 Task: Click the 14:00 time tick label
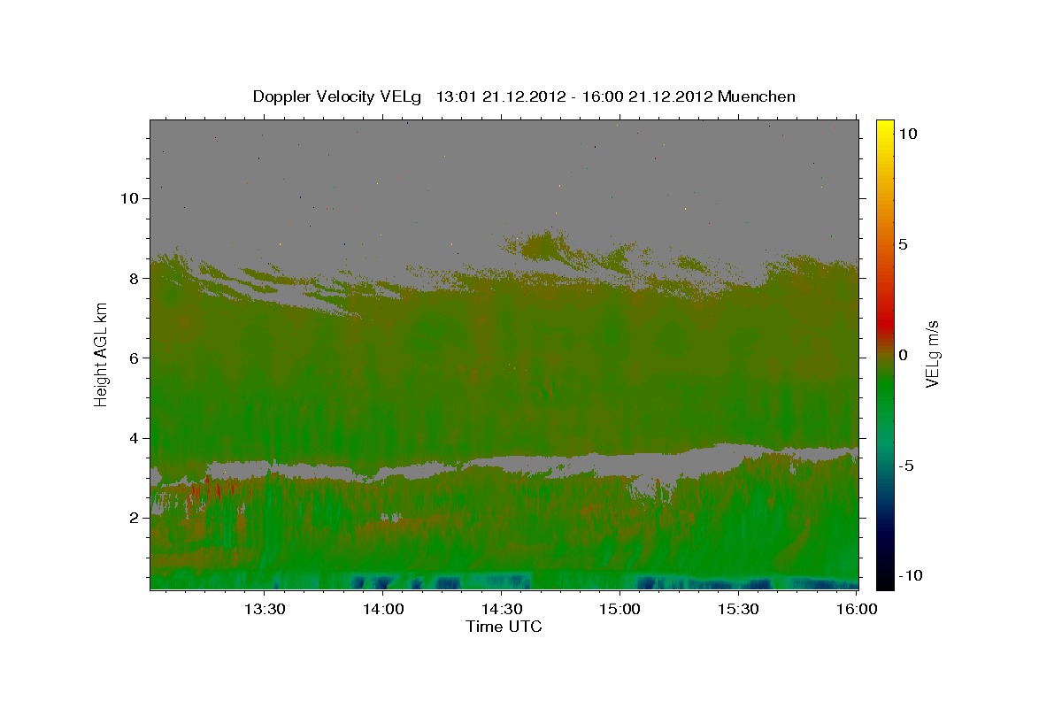[x=382, y=610]
